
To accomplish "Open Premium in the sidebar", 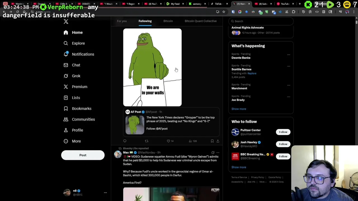I will pyautogui.click(x=76, y=87).
